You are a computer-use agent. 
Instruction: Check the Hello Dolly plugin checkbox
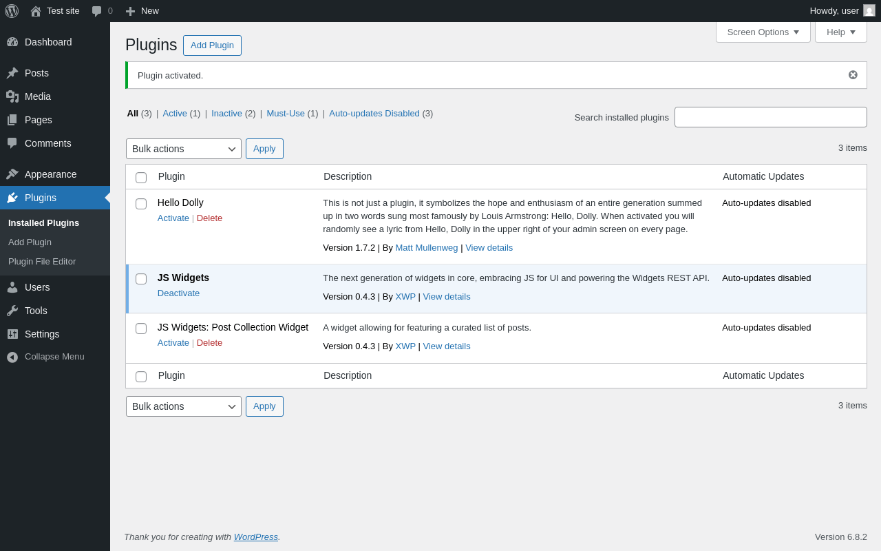pyautogui.click(x=141, y=204)
